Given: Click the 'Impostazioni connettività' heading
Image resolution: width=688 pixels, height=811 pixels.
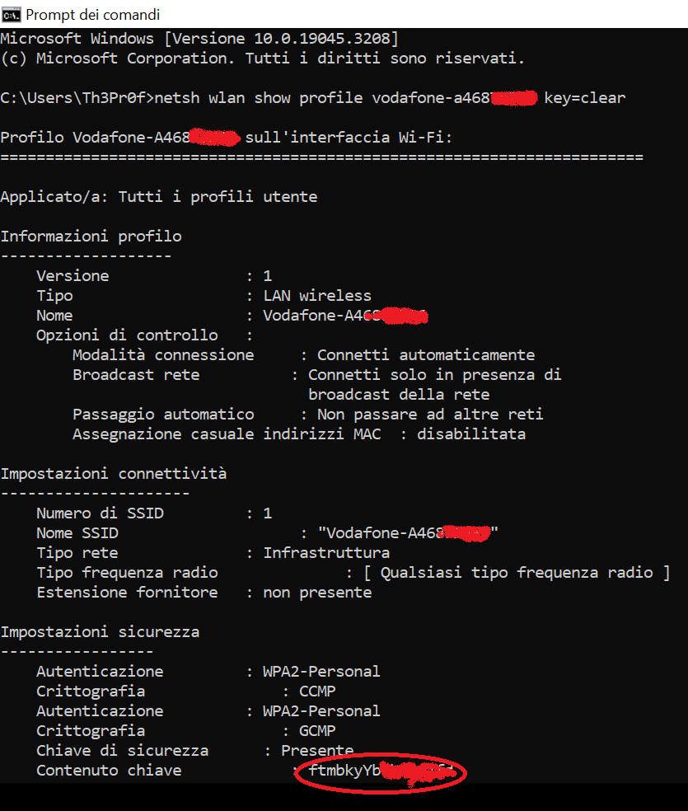Looking at the screenshot, I should (x=114, y=473).
